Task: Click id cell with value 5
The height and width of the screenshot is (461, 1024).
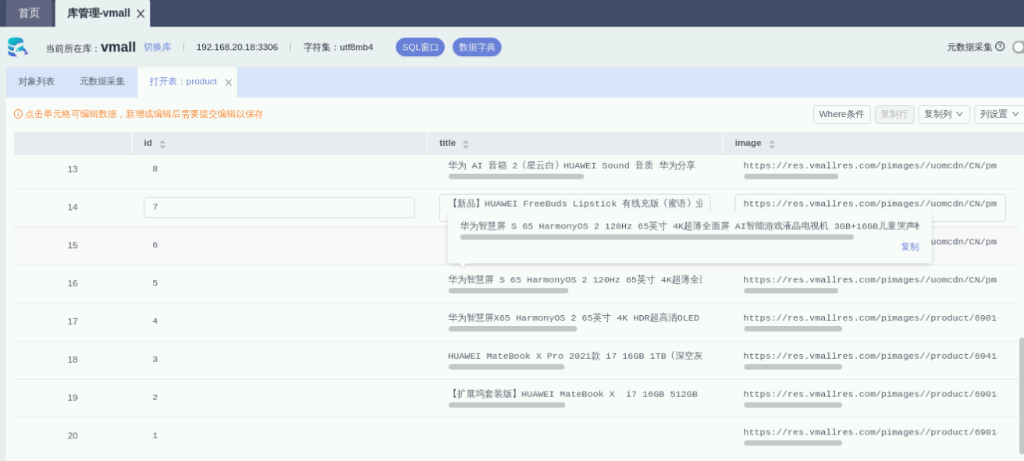Action: [x=155, y=283]
